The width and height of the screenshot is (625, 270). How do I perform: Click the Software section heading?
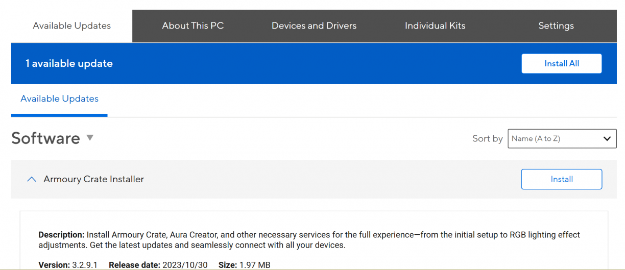click(45, 138)
